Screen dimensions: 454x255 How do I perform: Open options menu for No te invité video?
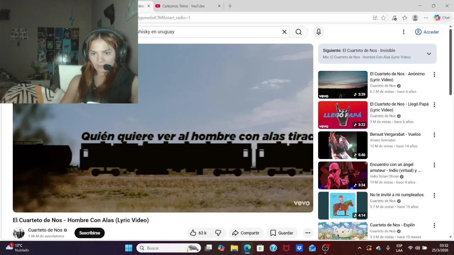pos(434,195)
